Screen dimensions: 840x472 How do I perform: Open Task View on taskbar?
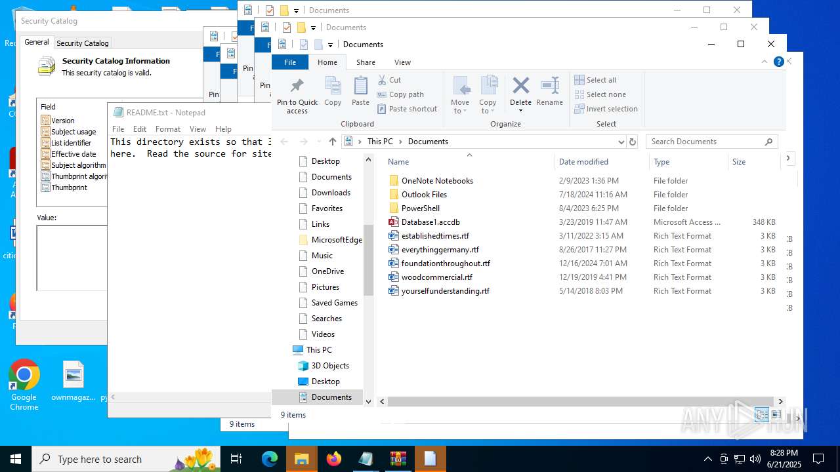point(236,459)
